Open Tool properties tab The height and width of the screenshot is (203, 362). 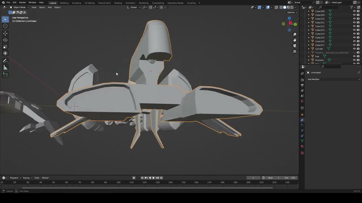[x=302, y=73]
